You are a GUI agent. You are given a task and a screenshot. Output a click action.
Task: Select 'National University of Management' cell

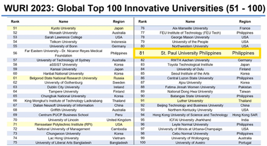point(63,129)
